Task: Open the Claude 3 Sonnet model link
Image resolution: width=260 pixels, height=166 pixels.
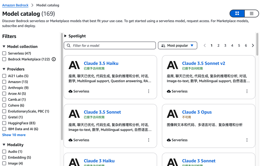Action: coord(199,161)
